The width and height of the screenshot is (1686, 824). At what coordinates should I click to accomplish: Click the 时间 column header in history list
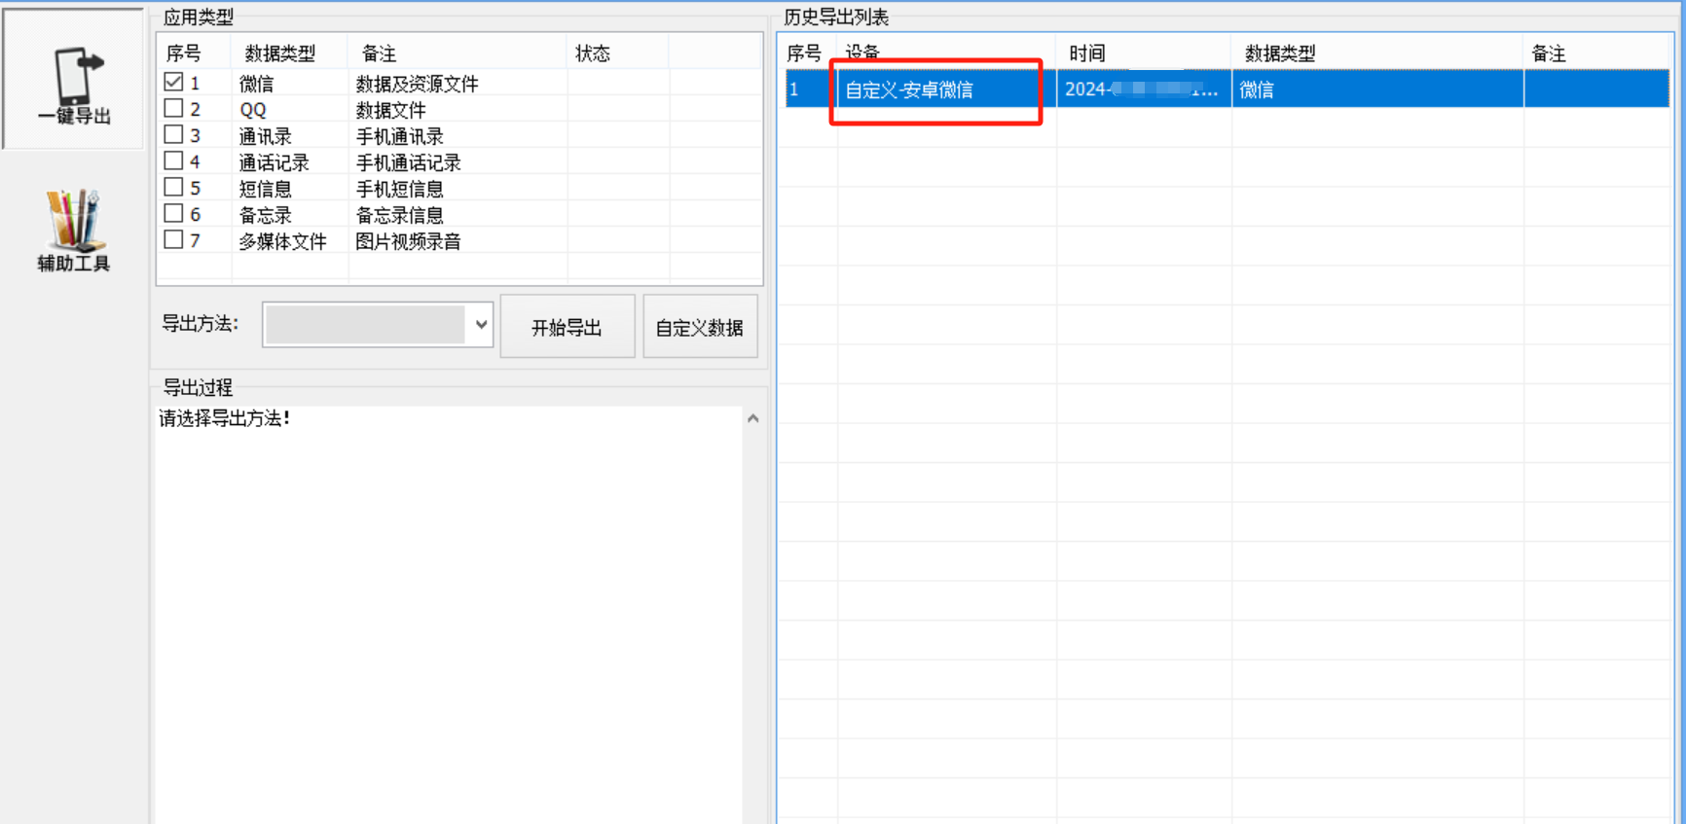pyautogui.click(x=1086, y=54)
